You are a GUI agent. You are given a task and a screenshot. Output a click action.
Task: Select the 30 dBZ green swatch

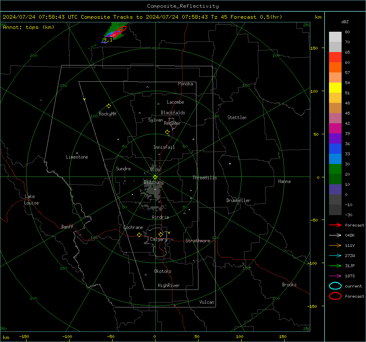[335, 169]
